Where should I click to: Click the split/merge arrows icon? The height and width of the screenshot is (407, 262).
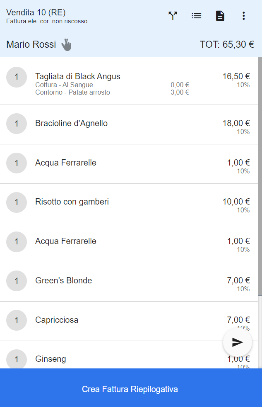coord(173,16)
